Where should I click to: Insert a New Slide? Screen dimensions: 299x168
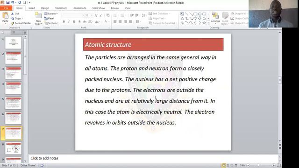pos(38,19)
